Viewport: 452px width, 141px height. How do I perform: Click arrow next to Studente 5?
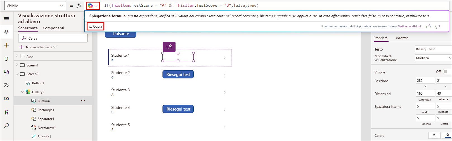224,127
